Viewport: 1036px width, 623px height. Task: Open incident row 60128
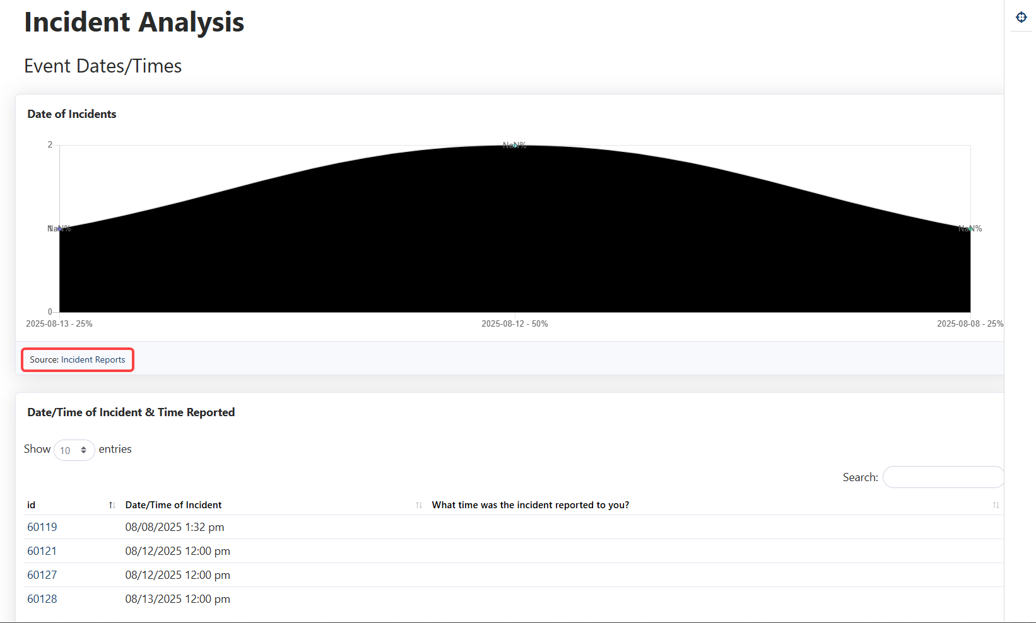[x=42, y=599]
